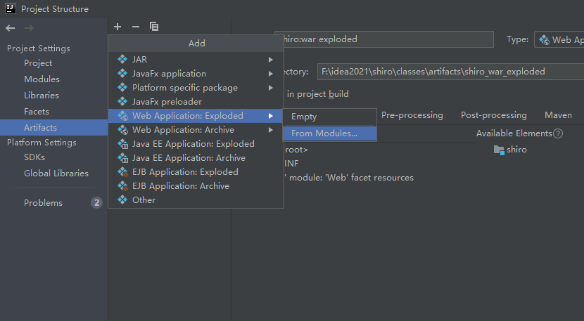The width and height of the screenshot is (584, 321).
Task: Open Modules in Project Settings
Action: coord(42,79)
